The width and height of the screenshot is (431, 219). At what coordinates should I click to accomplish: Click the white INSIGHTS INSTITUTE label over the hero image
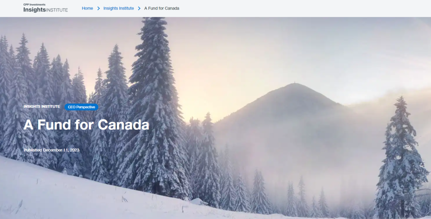coord(42,106)
